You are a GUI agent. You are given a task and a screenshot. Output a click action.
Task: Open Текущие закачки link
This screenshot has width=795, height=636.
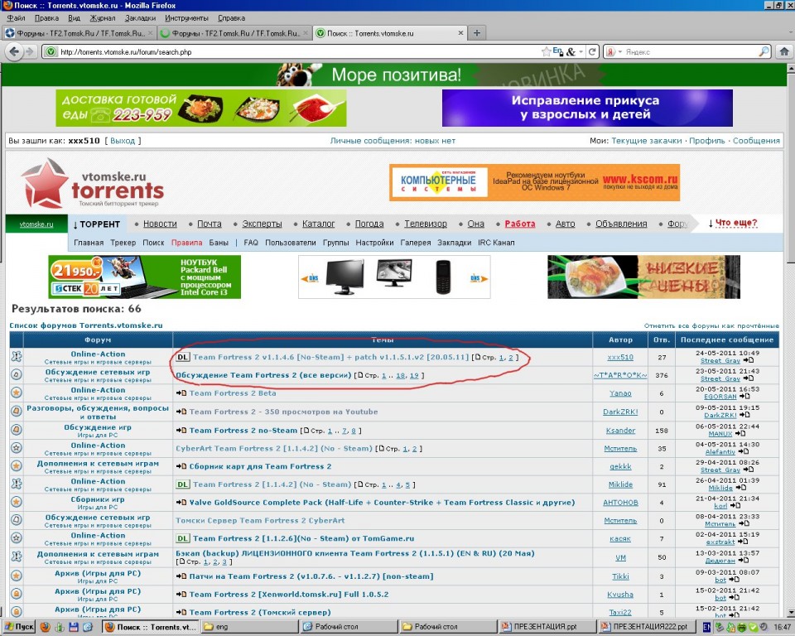tap(647, 141)
